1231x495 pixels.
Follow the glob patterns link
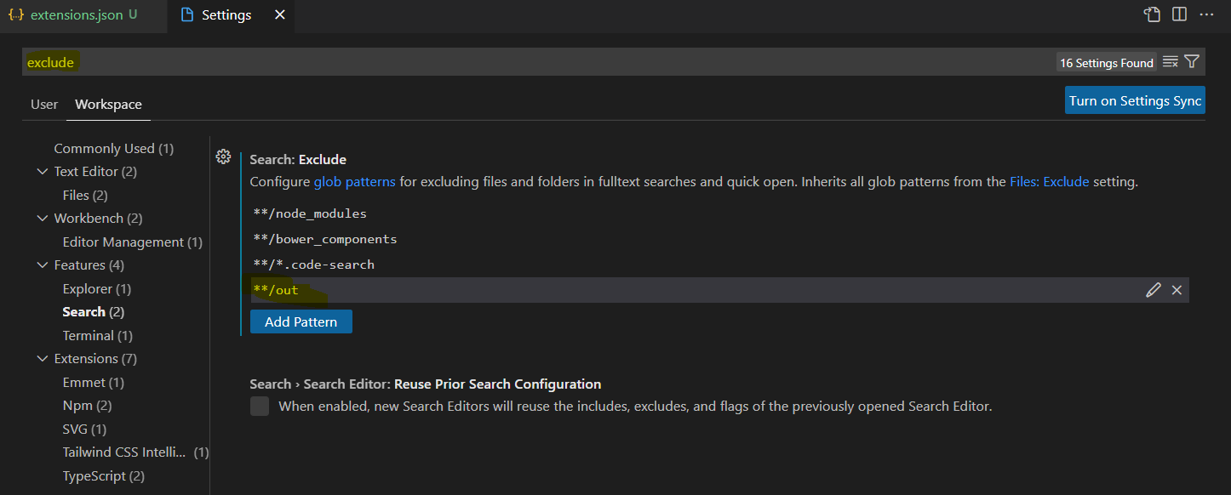point(354,182)
